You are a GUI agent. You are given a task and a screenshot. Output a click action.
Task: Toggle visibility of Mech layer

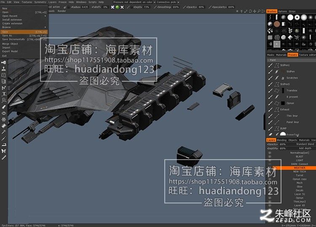270,183
